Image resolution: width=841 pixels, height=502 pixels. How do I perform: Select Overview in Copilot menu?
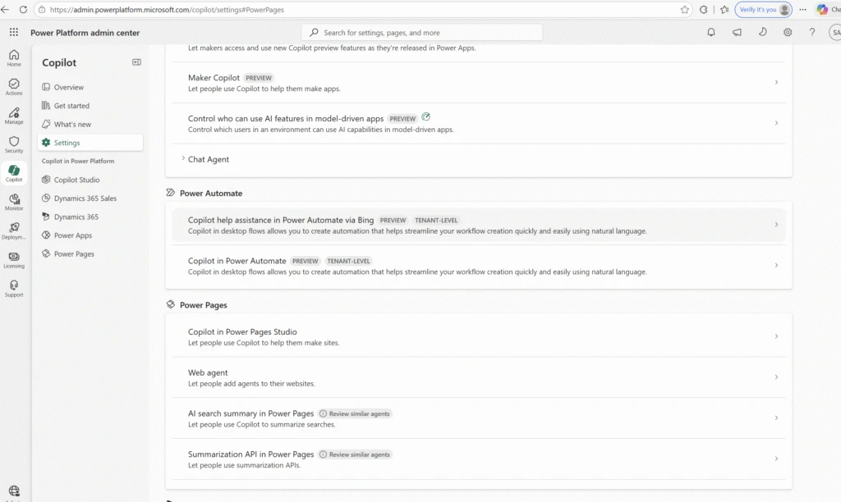tap(68, 87)
